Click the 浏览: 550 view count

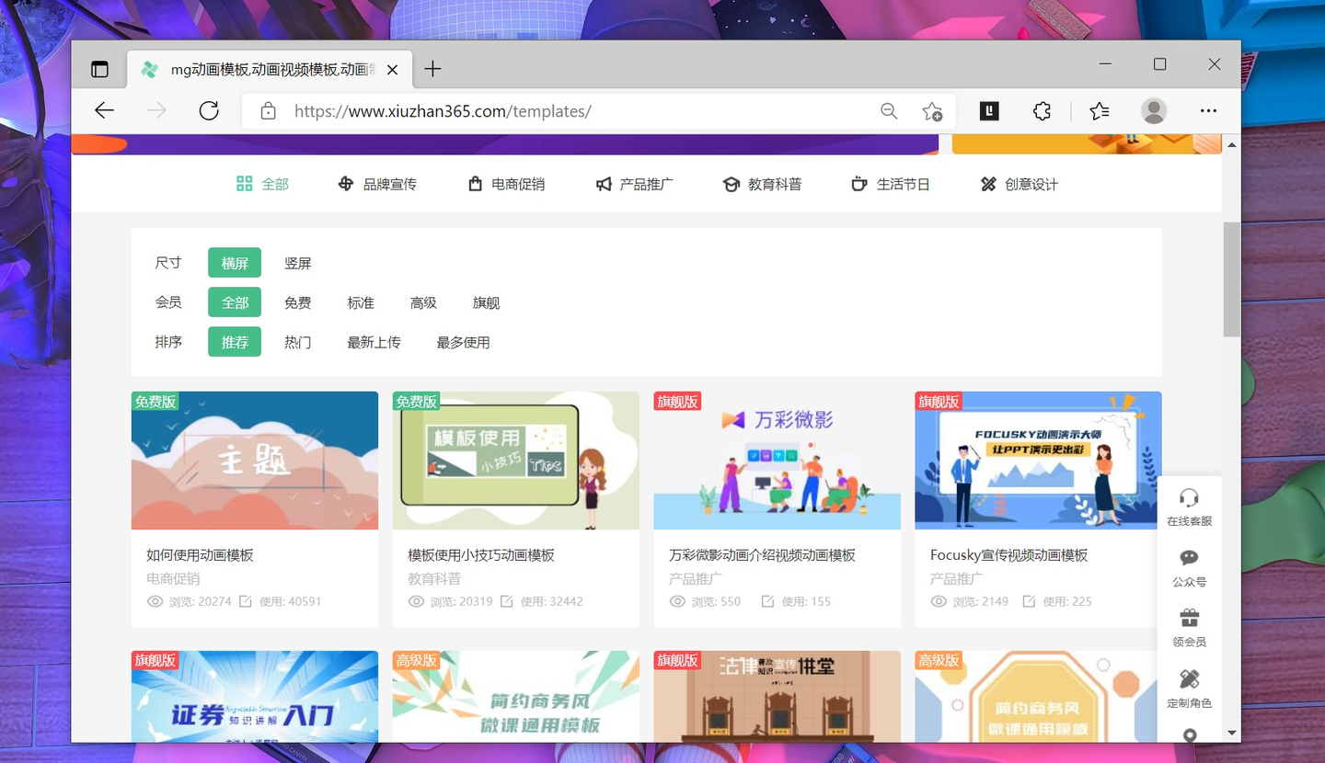click(716, 601)
